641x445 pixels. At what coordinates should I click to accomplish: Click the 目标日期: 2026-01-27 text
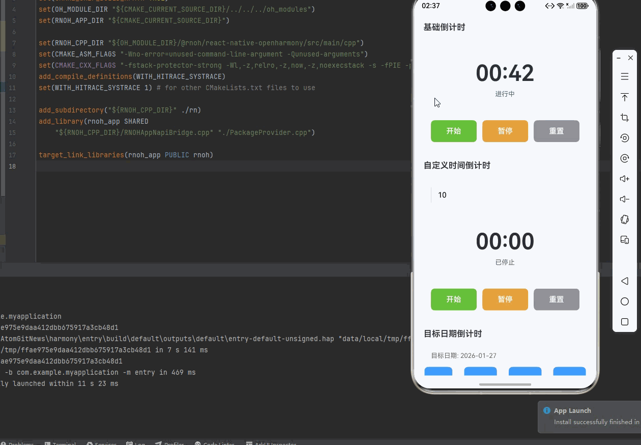click(x=463, y=356)
